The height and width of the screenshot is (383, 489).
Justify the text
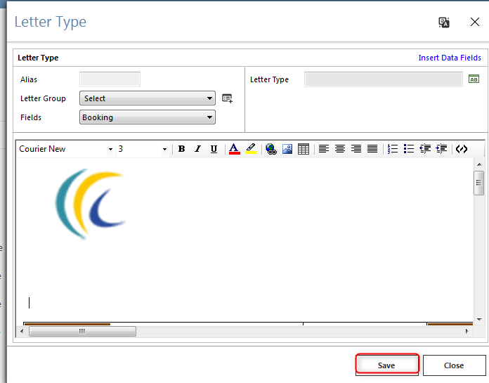pos(372,149)
